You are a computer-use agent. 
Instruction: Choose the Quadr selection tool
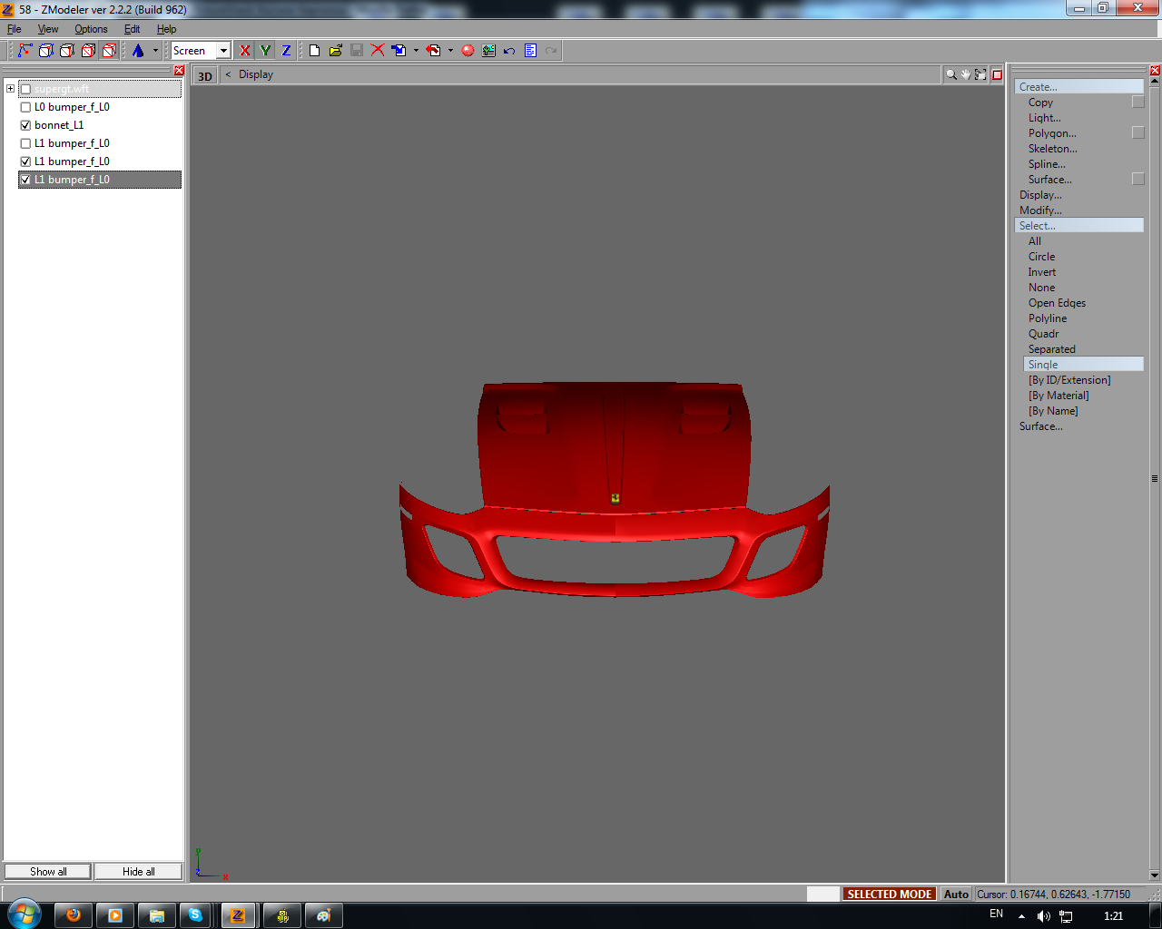pyautogui.click(x=1043, y=334)
